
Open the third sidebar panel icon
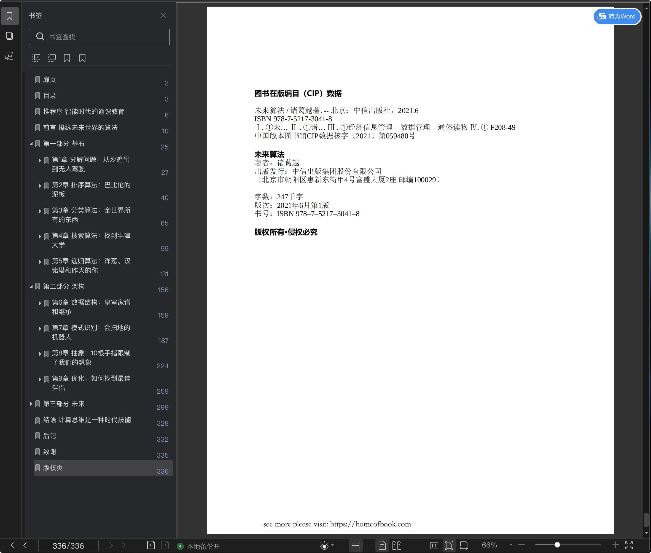point(9,56)
